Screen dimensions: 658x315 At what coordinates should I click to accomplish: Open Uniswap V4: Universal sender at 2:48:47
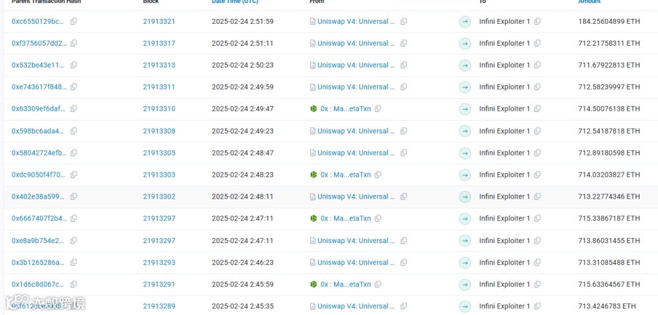coord(356,153)
